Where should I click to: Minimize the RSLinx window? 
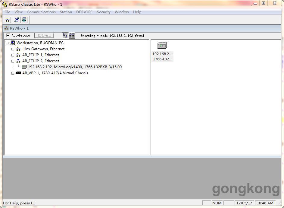255,3
